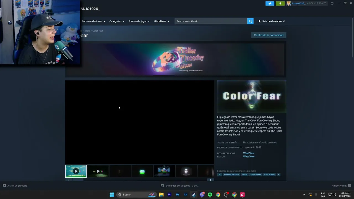Launch Adobe Premiere Pro from taskbar
This screenshot has width=354, height=199.
(170, 195)
